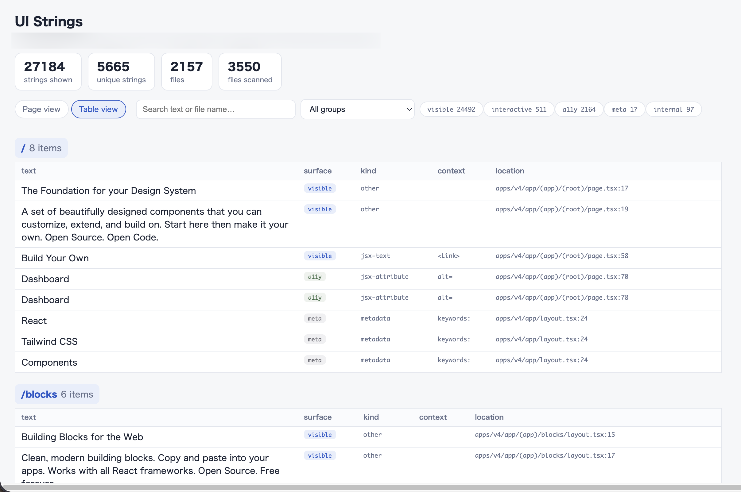The width and height of the screenshot is (741, 492).
Task: Click the visible badge in the Building Blocks row
Action: pyautogui.click(x=320, y=435)
